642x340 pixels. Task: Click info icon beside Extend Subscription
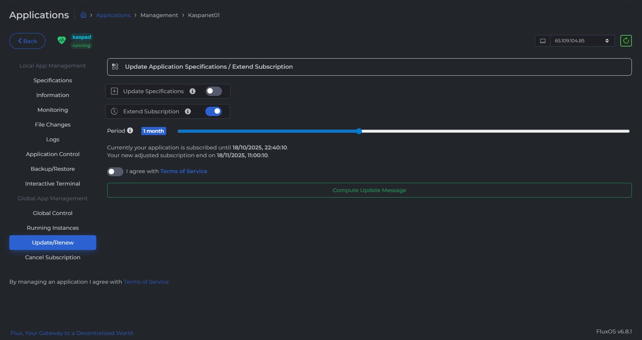[x=188, y=111]
